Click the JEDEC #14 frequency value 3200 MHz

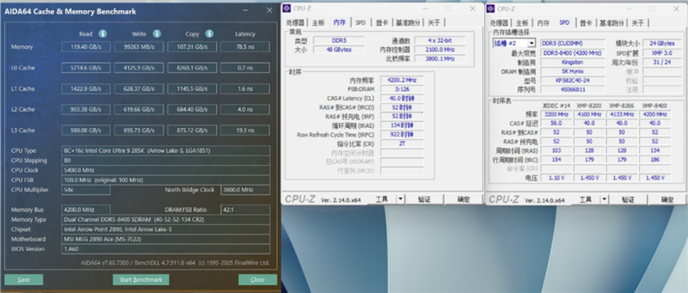point(556,115)
